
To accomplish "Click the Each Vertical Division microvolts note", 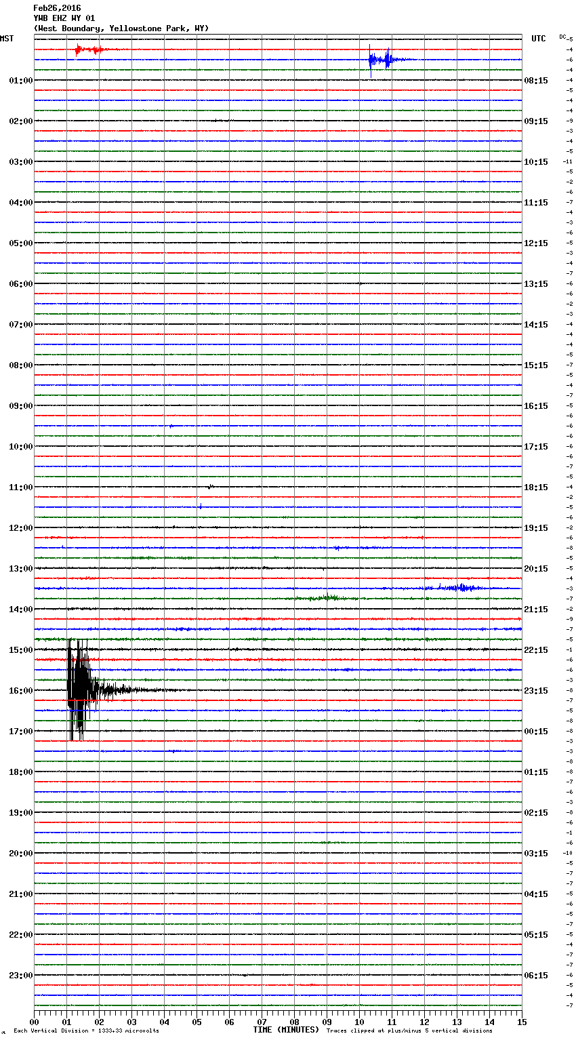I will coord(86,1031).
